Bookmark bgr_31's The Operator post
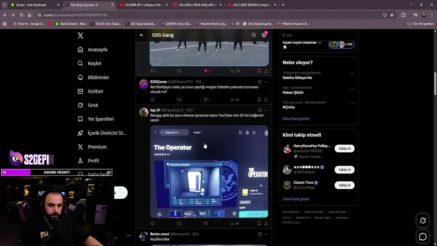This screenshot has height=246, width=437. point(259,223)
